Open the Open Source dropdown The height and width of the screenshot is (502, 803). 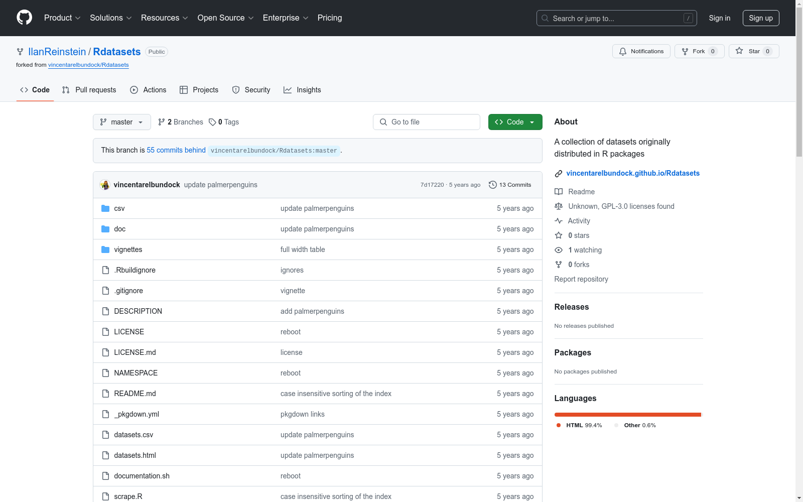click(x=226, y=18)
